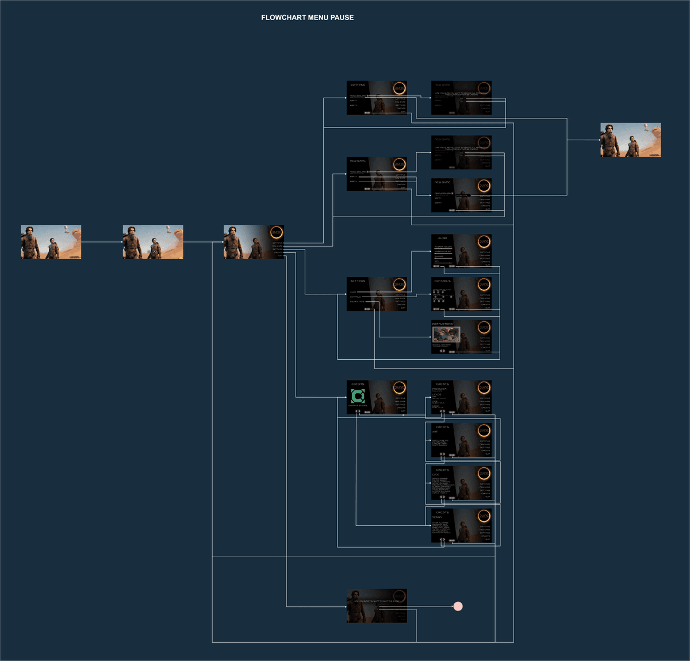Click the Dune logo on Audio screen
This screenshot has height=661, width=690.
(484, 241)
